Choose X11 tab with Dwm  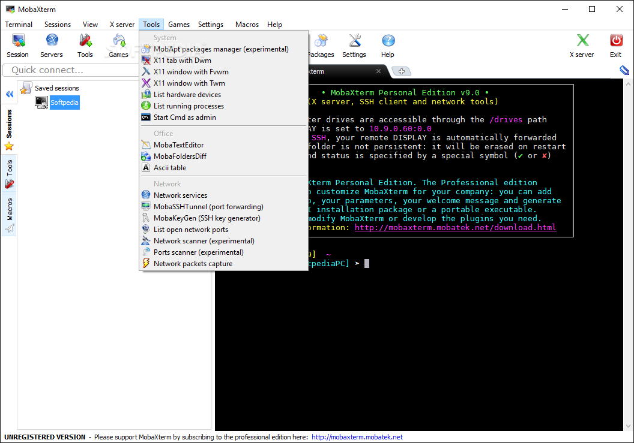[223, 61]
